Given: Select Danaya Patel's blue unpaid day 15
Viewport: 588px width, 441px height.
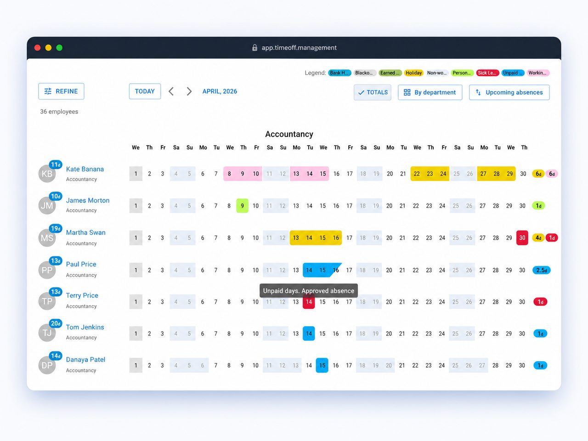Looking at the screenshot, I should pos(322,365).
